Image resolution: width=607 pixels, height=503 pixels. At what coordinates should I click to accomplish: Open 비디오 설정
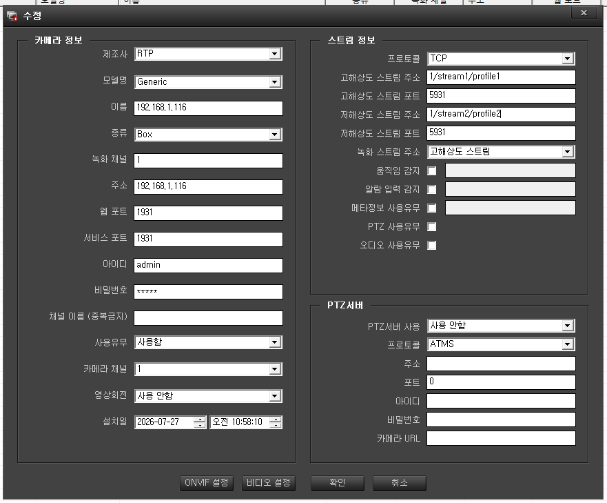[269, 483]
